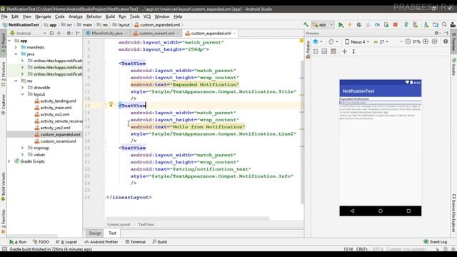The height and width of the screenshot is (257, 457).
Task: Zoom in the layout preview
Action: [426, 41]
